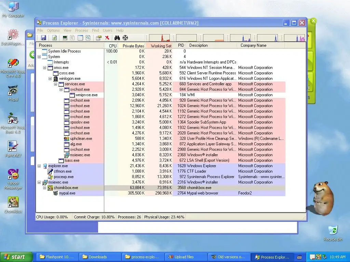The image size is (350, 262).
Task: Click the 'Mypal web browser' description cell
Action: [202, 193]
